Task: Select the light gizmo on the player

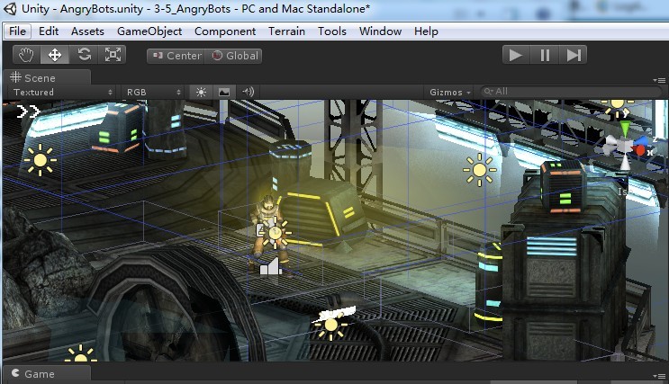Action: tap(275, 233)
